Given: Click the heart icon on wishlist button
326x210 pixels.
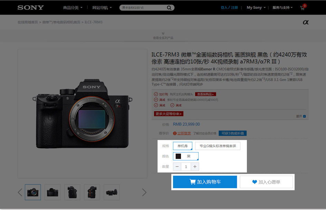Looking at the screenshot, I should coord(255,182).
